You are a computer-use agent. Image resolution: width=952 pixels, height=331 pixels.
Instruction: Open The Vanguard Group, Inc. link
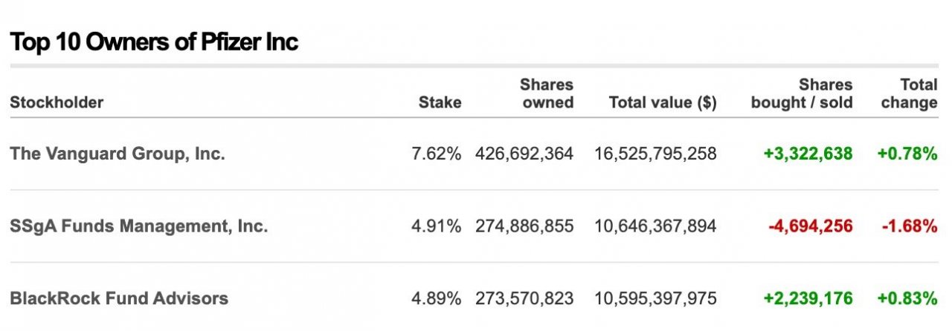[118, 154]
